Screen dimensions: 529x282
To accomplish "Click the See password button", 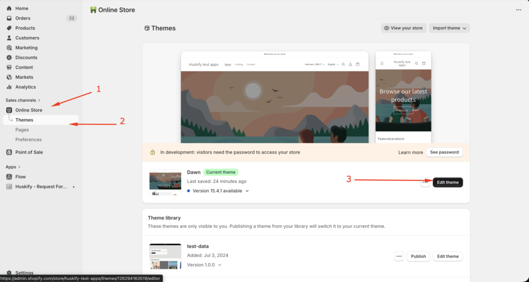I will coord(444,152).
